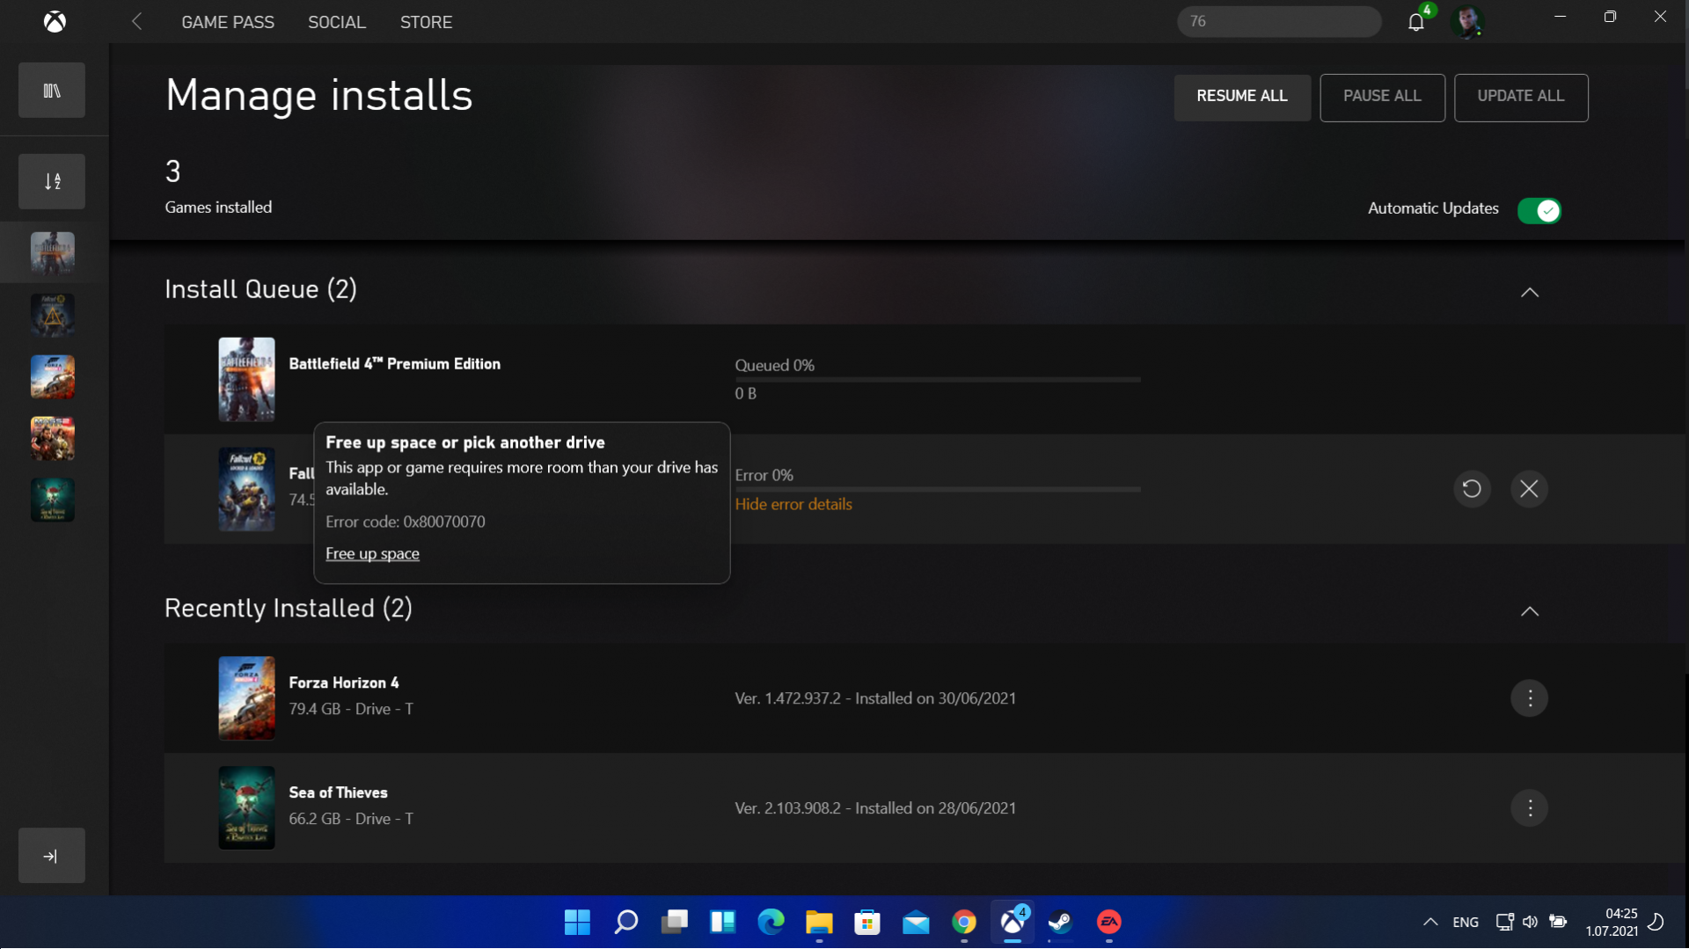Screen dimensions: 1689x949
Task: Click the search field containing 76
Action: pos(1279,21)
